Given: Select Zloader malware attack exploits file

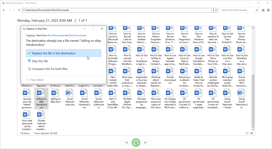Looking at the screenshot, I should (41, 120).
